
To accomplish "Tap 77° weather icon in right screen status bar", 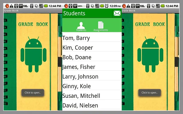I will click(x=138, y=6).
